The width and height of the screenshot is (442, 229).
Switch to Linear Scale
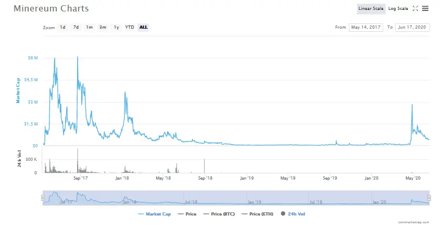pos(371,9)
